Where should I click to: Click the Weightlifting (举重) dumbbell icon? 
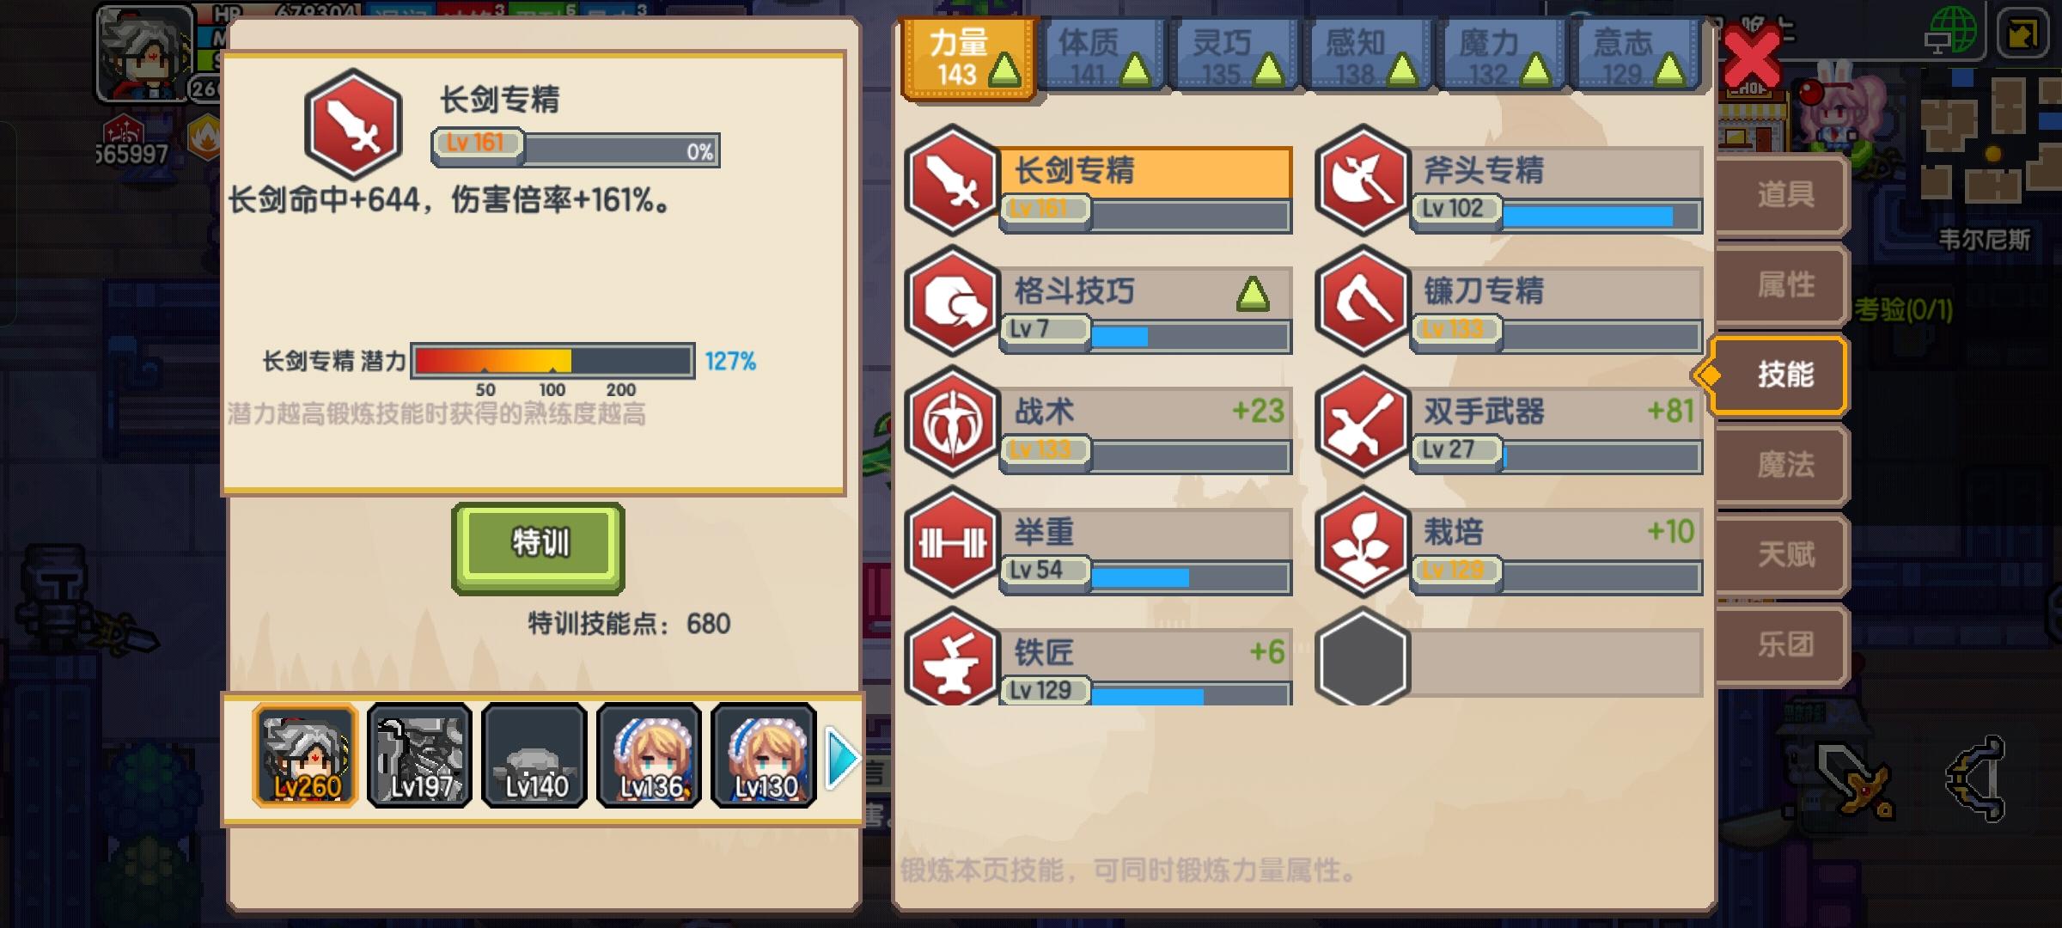click(953, 541)
